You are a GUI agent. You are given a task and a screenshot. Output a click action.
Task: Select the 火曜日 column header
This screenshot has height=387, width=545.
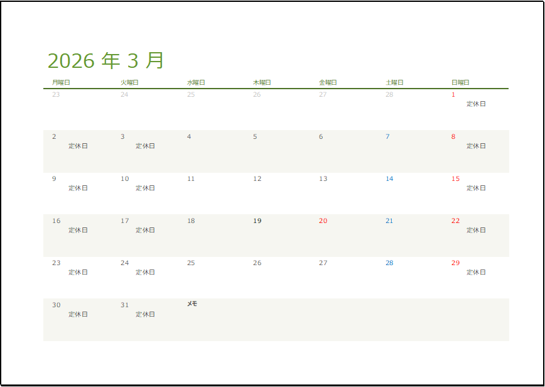(x=130, y=81)
